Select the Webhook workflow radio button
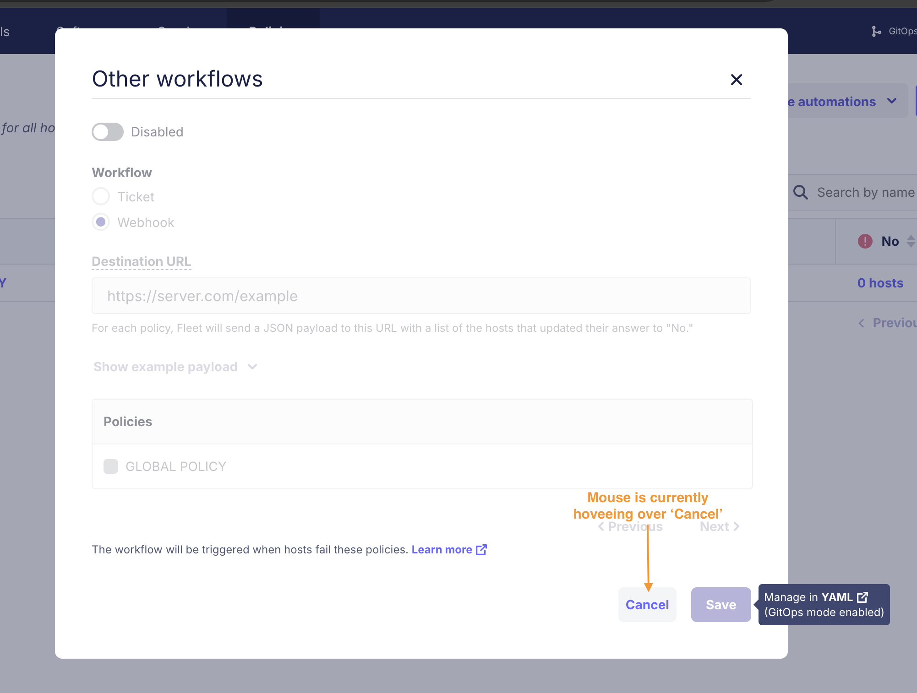The height and width of the screenshot is (693, 917). 101,222
